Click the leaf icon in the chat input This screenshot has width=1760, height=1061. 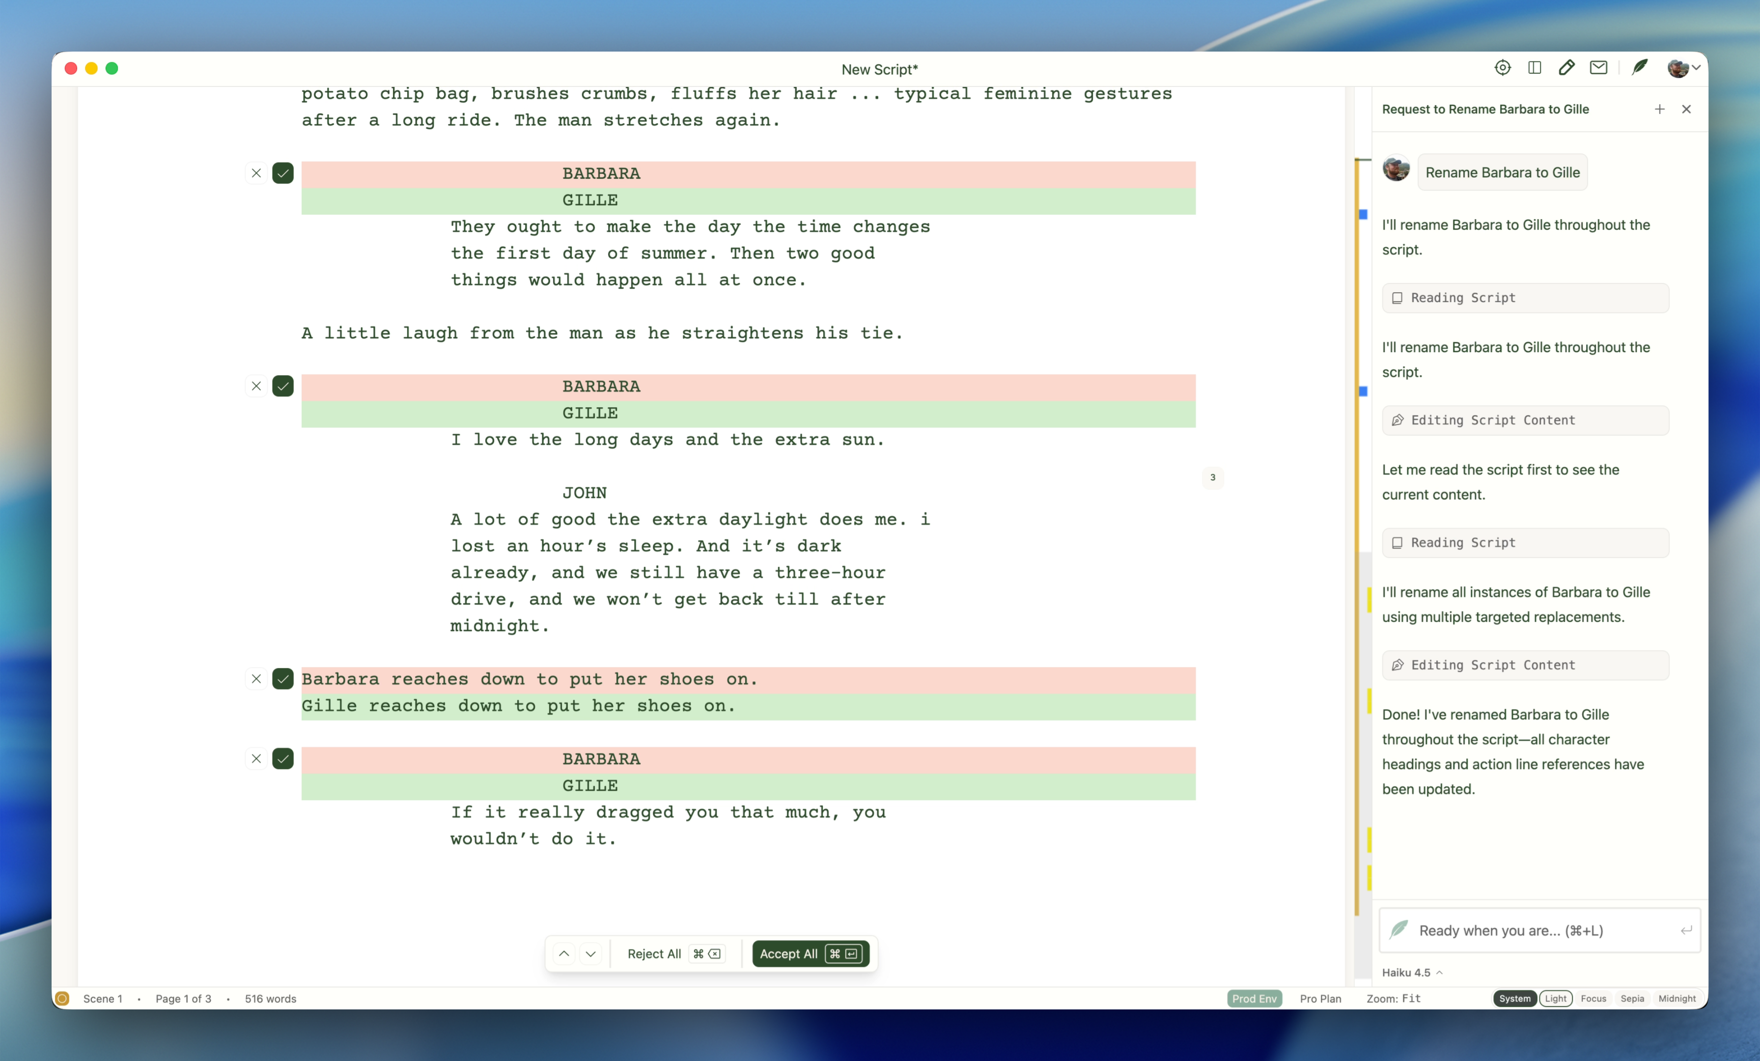click(1399, 930)
